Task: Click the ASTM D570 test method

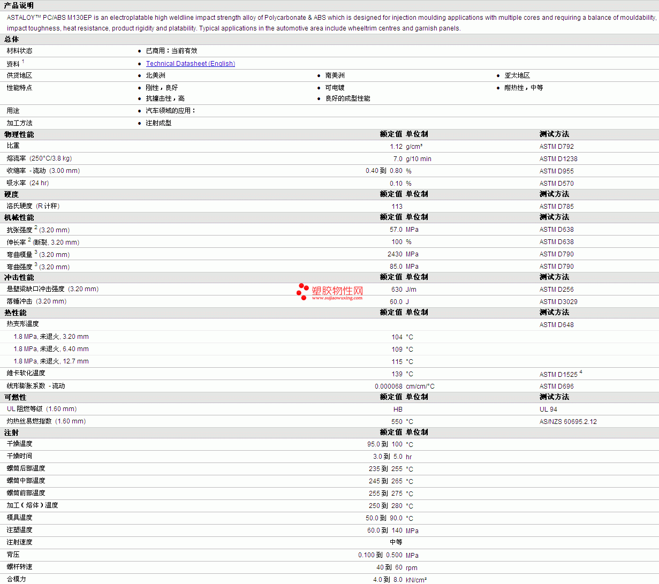Action: 556,184
